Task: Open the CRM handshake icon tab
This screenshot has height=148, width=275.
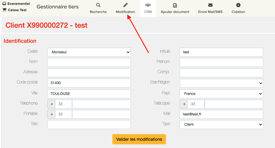Action: (x=148, y=5)
